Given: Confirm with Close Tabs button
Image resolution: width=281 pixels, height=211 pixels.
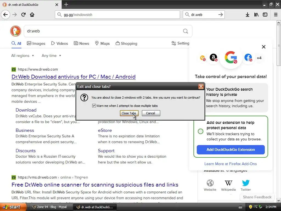Looking at the screenshot, I should (129, 113).
